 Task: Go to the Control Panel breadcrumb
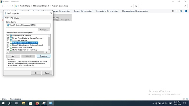point(25,6)
